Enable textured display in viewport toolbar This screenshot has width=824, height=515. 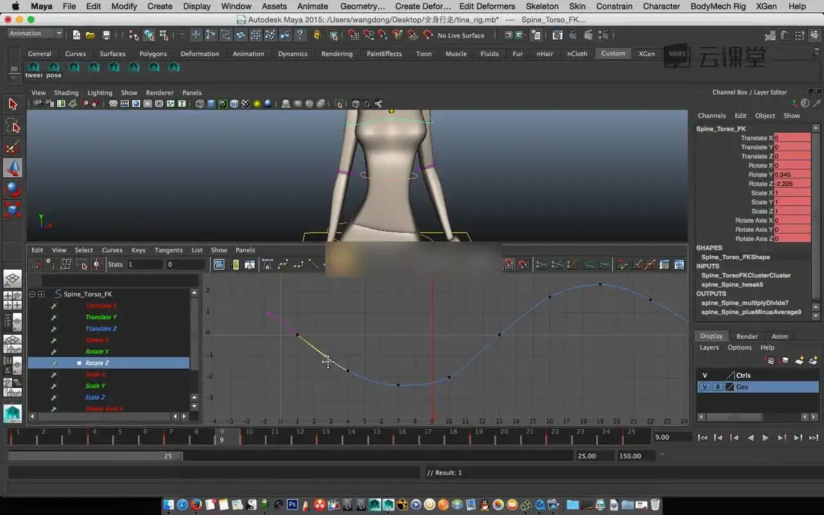(x=245, y=104)
